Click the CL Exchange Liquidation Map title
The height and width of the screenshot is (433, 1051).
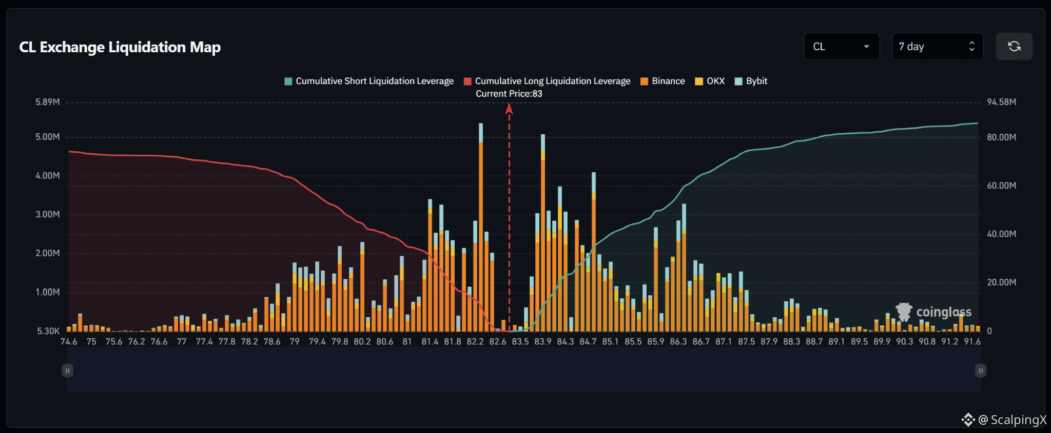pos(120,47)
